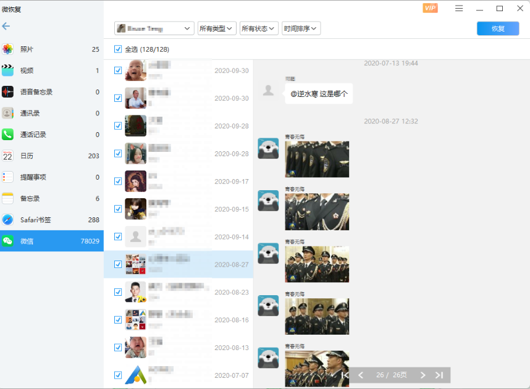Go to the previous page arrow
The height and width of the screenshot is (389, 530).
(361, 375)
